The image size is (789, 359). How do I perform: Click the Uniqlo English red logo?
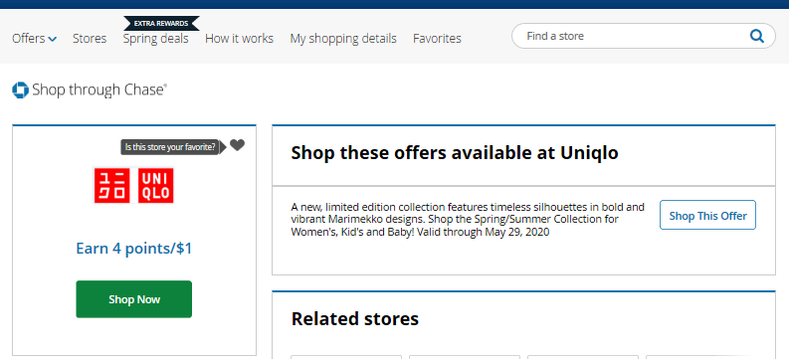coord(155,186)
